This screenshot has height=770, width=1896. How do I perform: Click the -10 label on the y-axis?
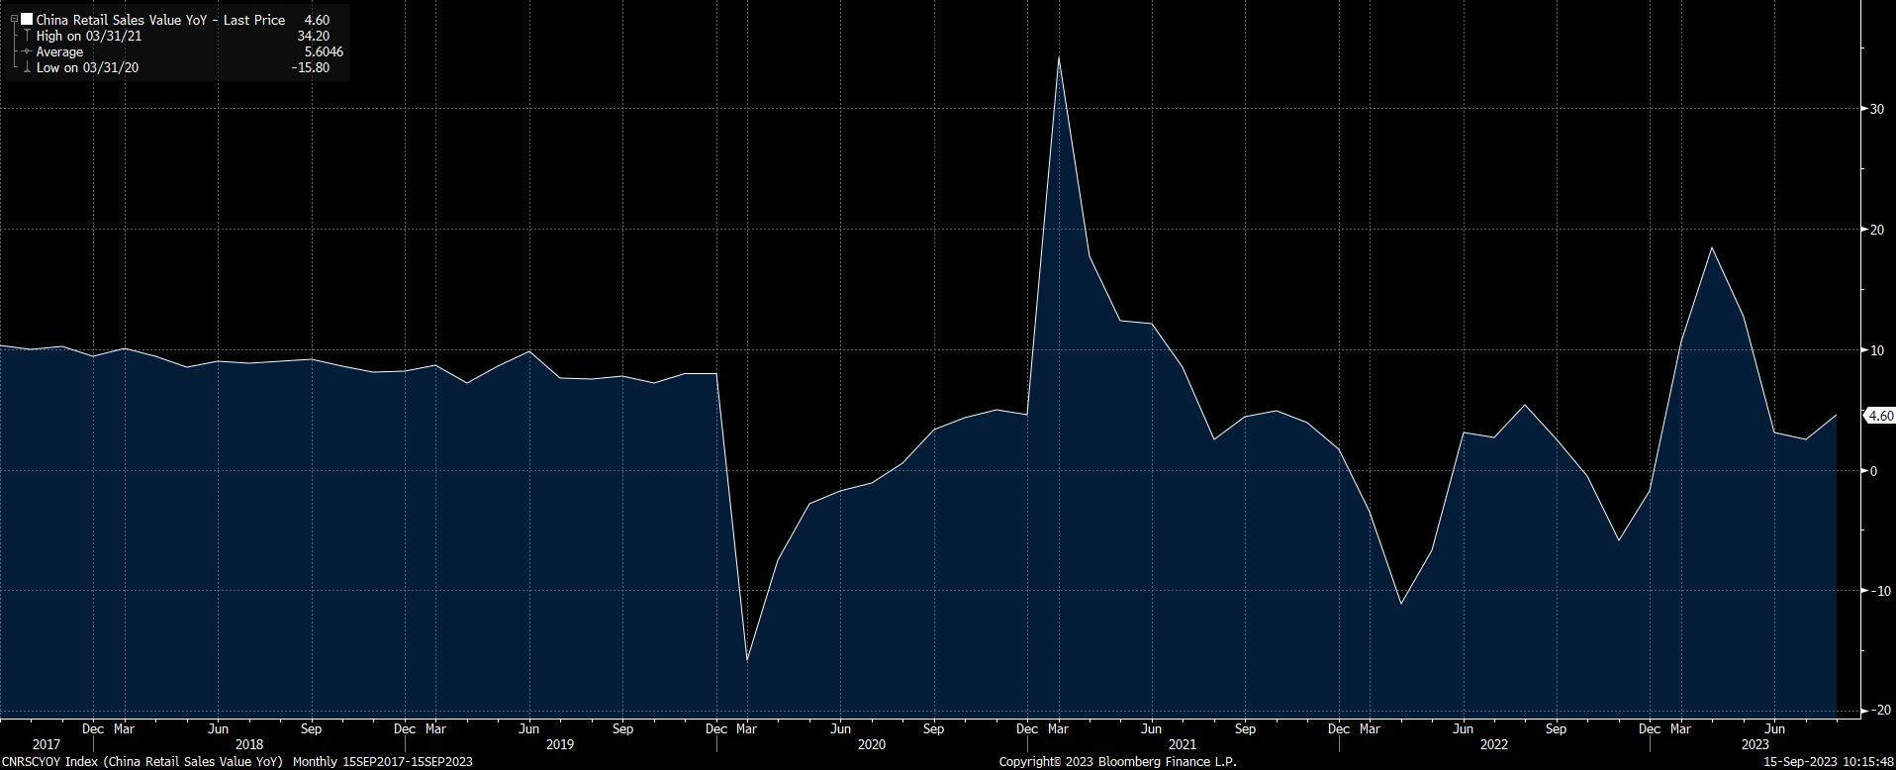click(1879, 591)
